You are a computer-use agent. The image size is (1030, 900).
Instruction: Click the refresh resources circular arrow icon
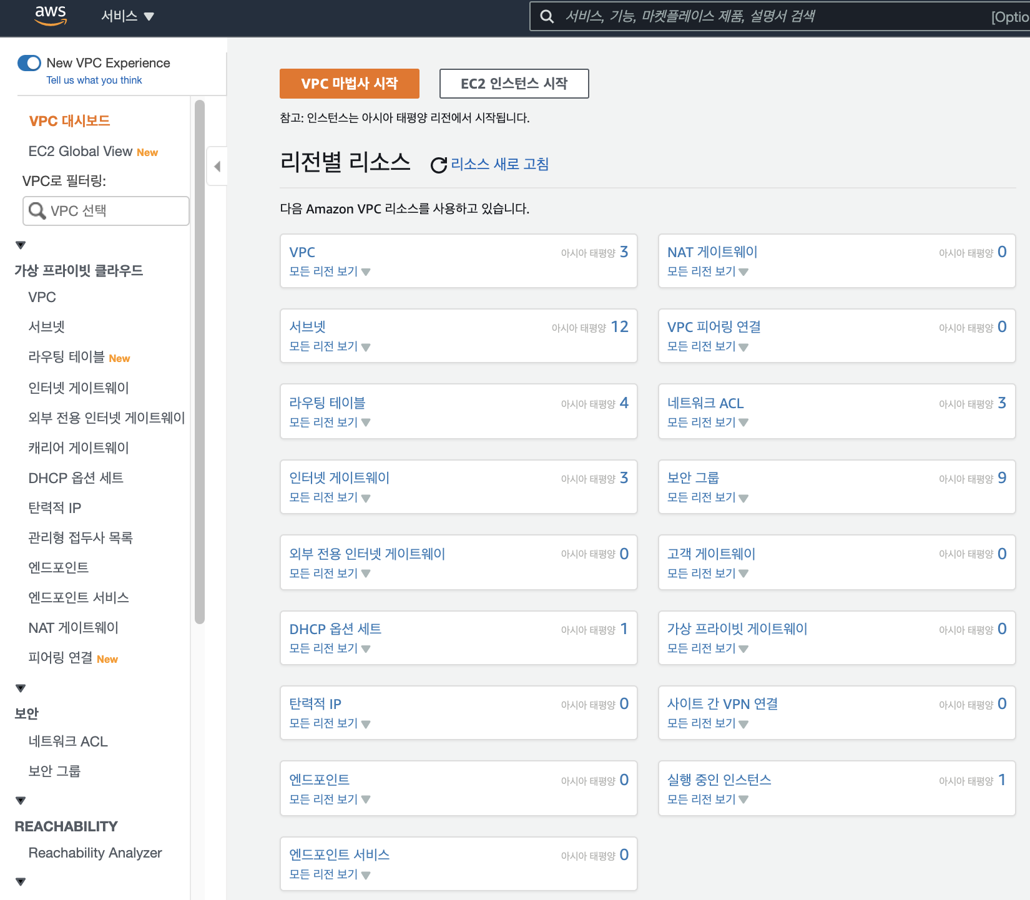pyautogui.click(x=439, y=165)
